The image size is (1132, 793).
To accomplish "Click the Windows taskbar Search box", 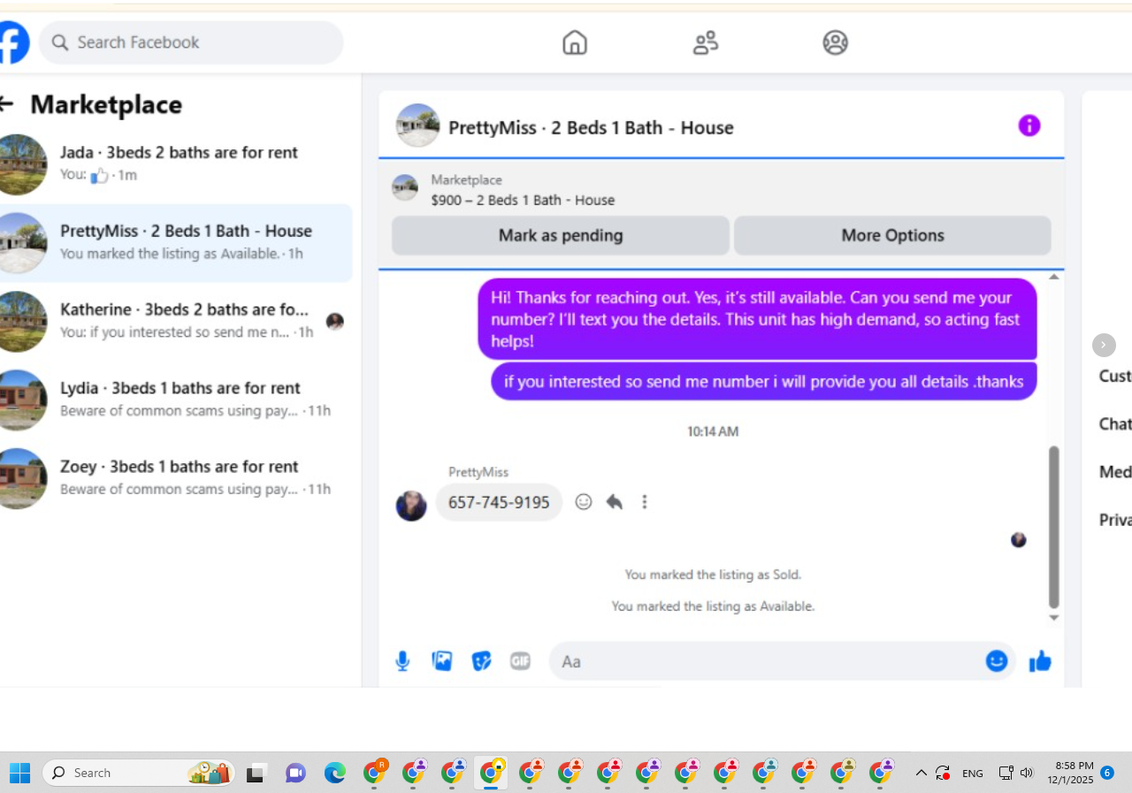I will 138,773.
